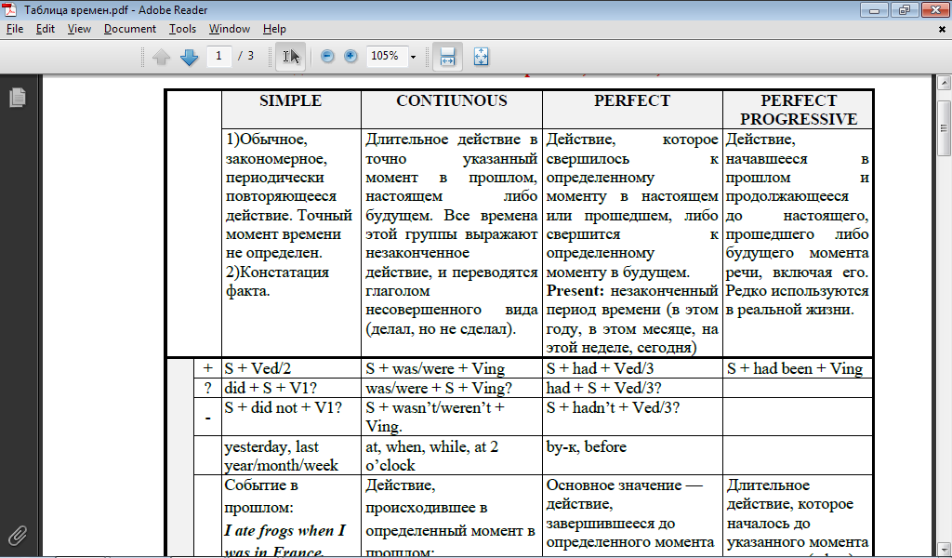Open the View menu
This screenshot has width=952, height=558.
coord(79,29)
